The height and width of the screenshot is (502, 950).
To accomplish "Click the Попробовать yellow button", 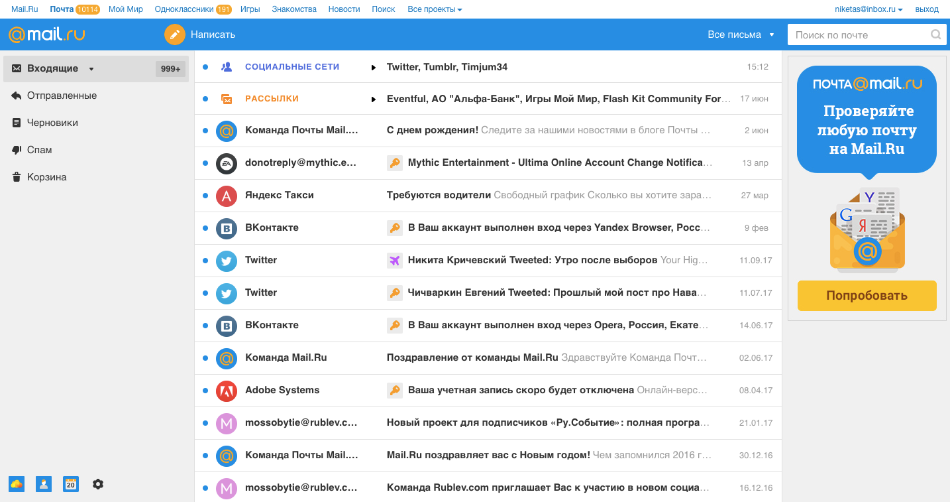I will (x=867, y=296).
